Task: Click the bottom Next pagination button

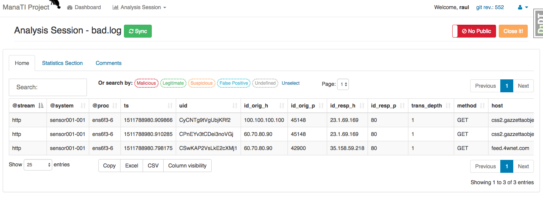Action: pyautogui.click(x=523, y=166)
